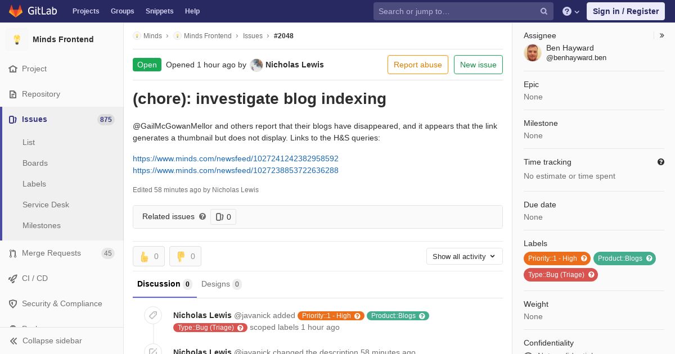Click the Search or jump to field

[x=463, y=11]
